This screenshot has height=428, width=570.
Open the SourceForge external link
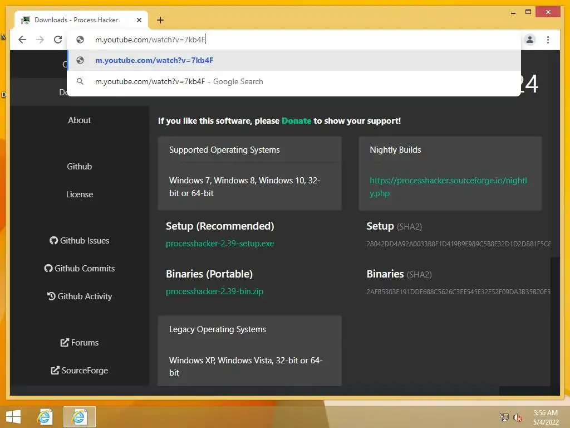pyautogui.click(x=79, y=371)
